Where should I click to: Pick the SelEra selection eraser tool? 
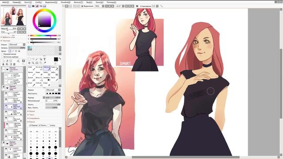point(54,74)
